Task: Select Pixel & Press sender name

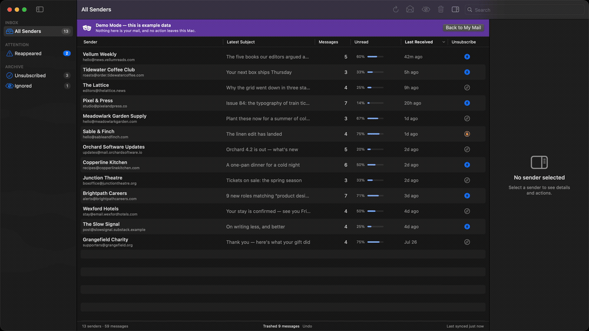Action: (x=98, y=101)
